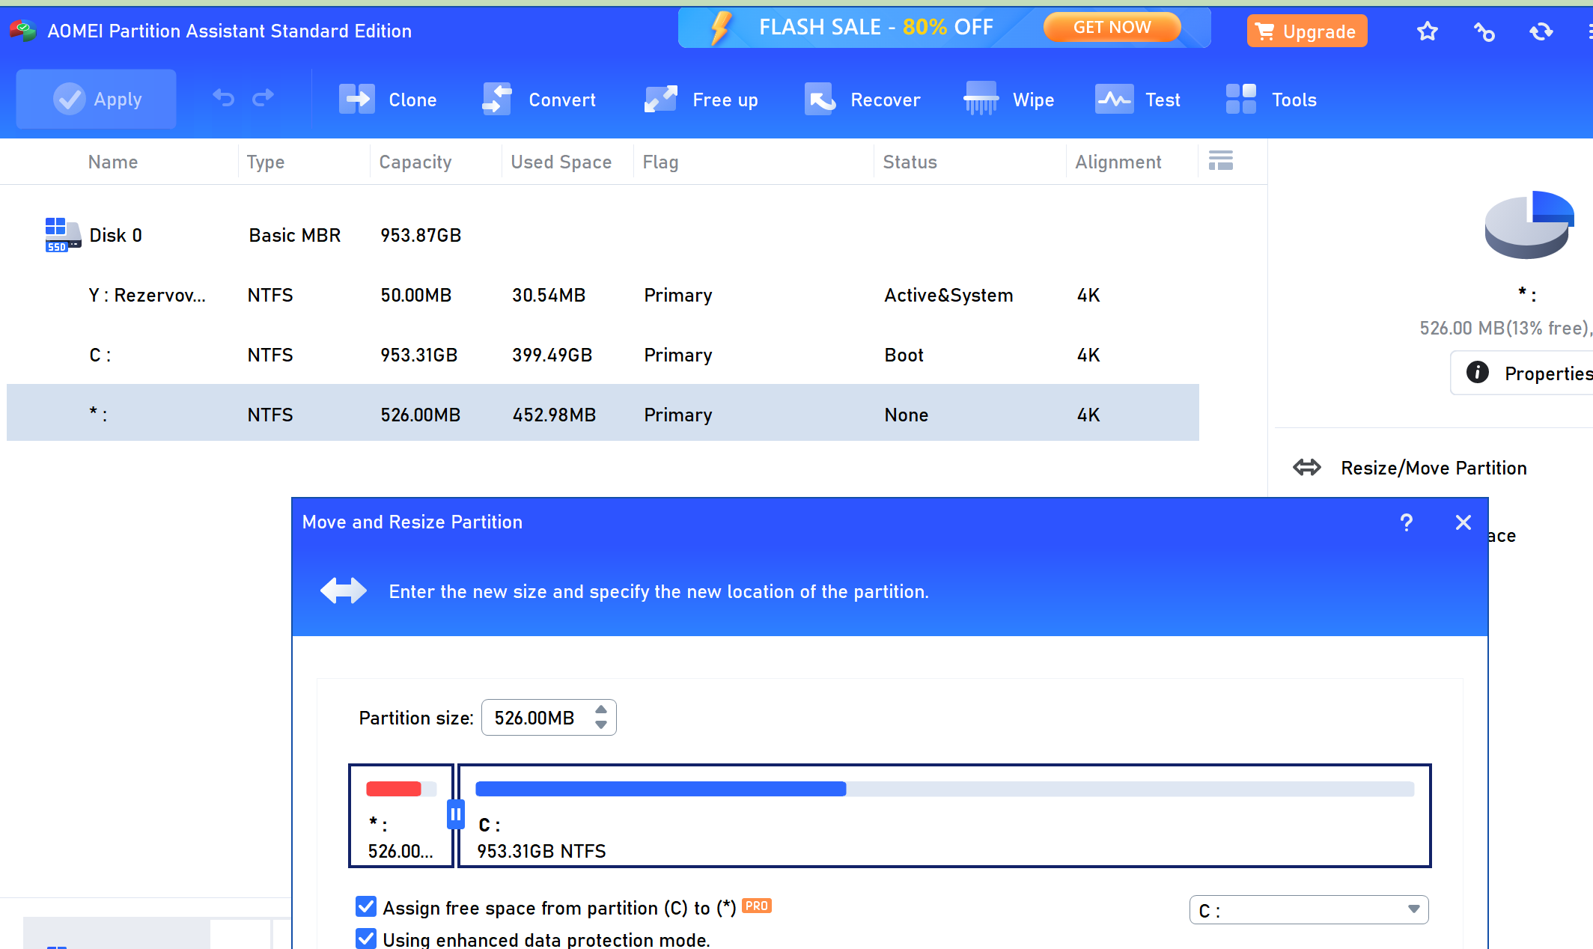
Task: Click the GET NOW flash sale button
Action: coord(1112,28)
